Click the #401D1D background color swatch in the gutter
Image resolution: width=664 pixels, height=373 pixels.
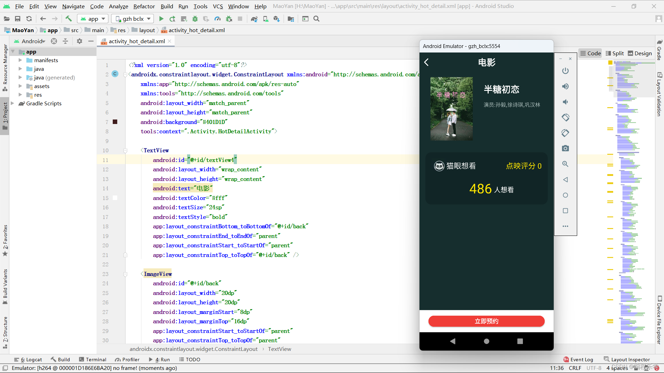pos(115,122)
